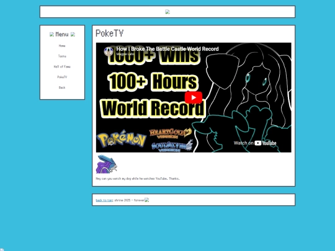Click broken image after 'shrine 2025 - forever'

click(147, 200)
